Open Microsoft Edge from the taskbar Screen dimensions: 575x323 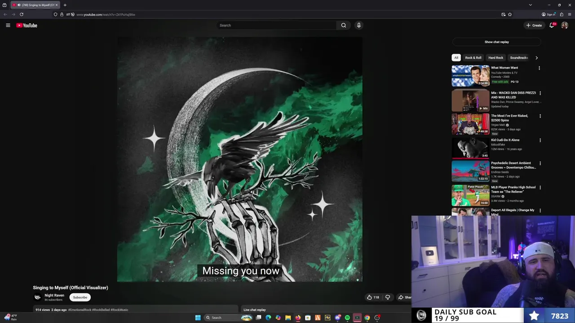[268, 318]
